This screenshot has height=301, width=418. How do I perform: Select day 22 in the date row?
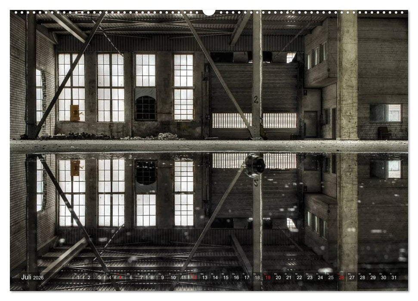point(299,278)
